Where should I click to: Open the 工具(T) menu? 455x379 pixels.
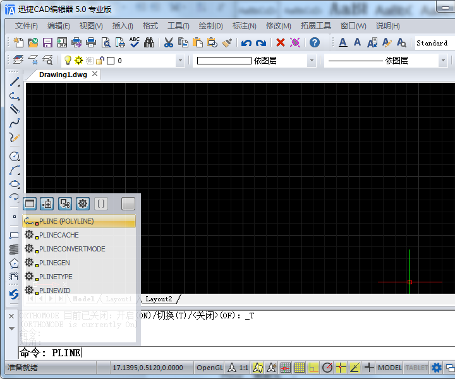[x=178, y=26]
